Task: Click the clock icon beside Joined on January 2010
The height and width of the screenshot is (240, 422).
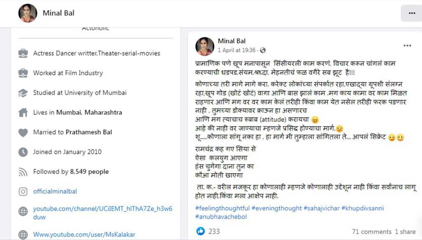Action: point(23,152)
